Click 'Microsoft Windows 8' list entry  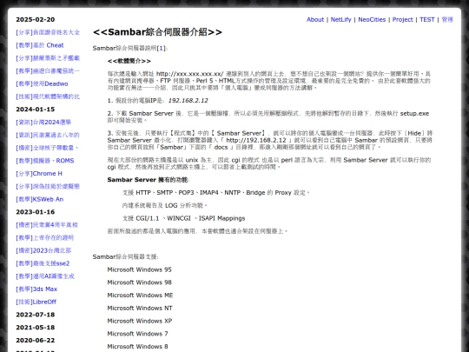(x=137, y=347)
